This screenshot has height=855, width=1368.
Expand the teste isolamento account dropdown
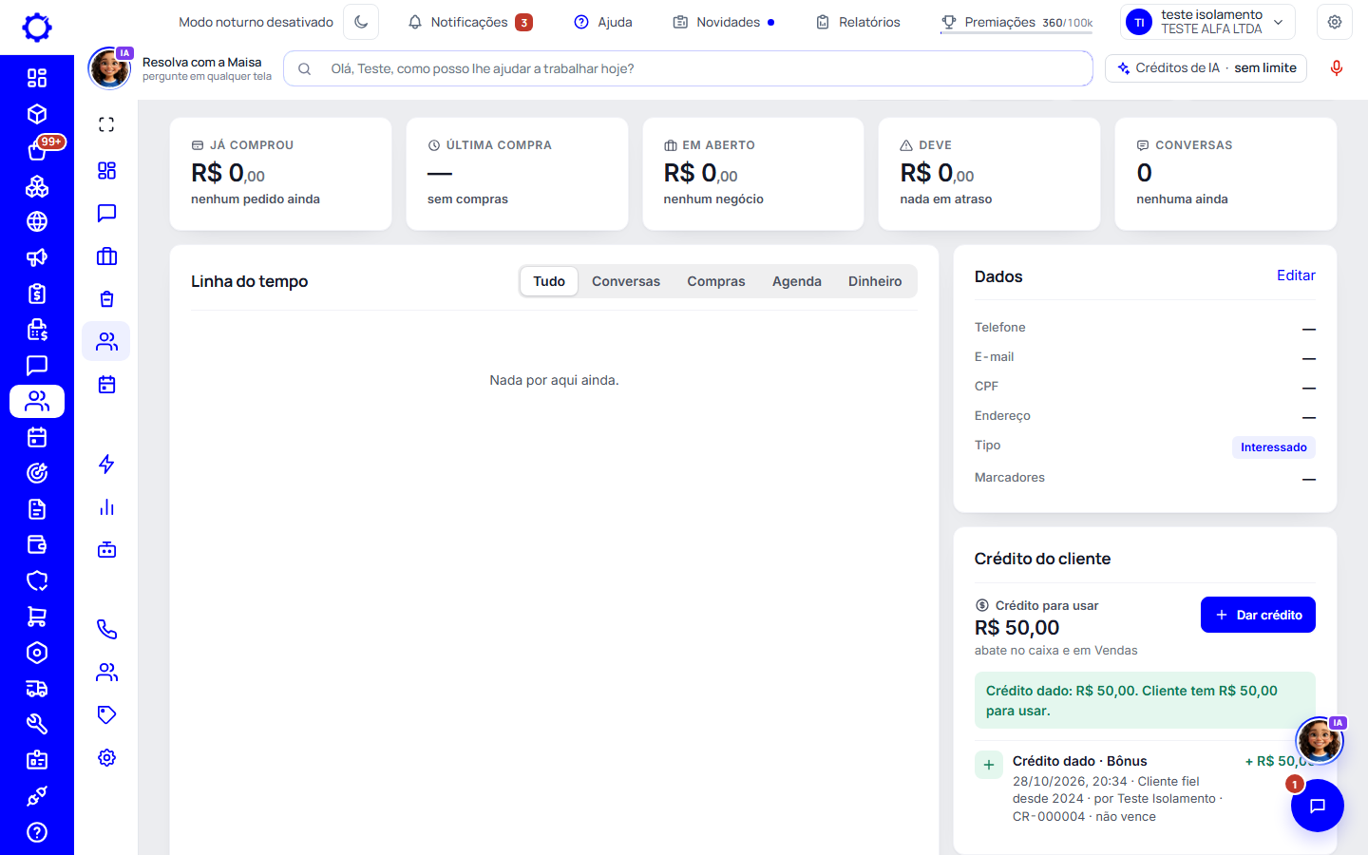(1208, 22)
